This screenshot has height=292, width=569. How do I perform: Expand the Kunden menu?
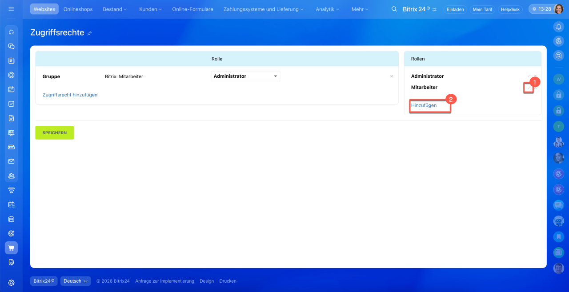[x=150, y=9]
